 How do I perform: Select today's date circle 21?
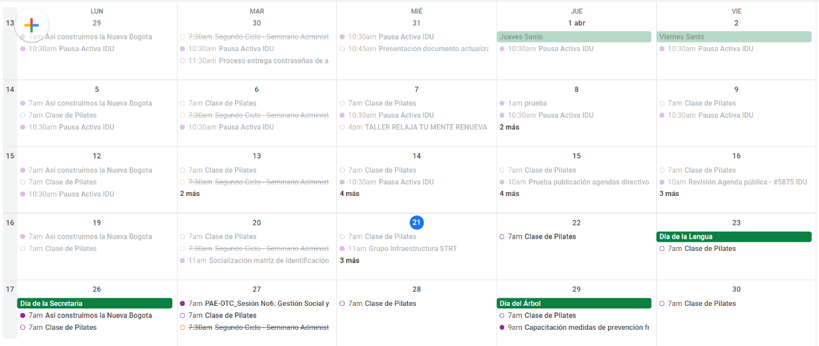click(x=417, y=222)
